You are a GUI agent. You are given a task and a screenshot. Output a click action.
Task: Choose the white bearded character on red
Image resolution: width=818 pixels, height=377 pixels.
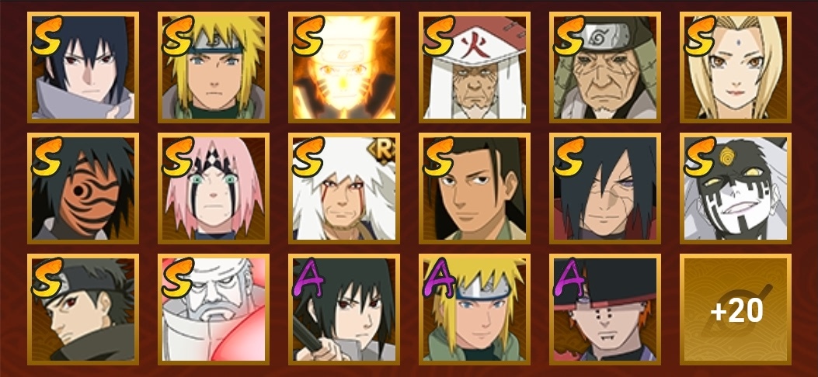coord(214,310)
